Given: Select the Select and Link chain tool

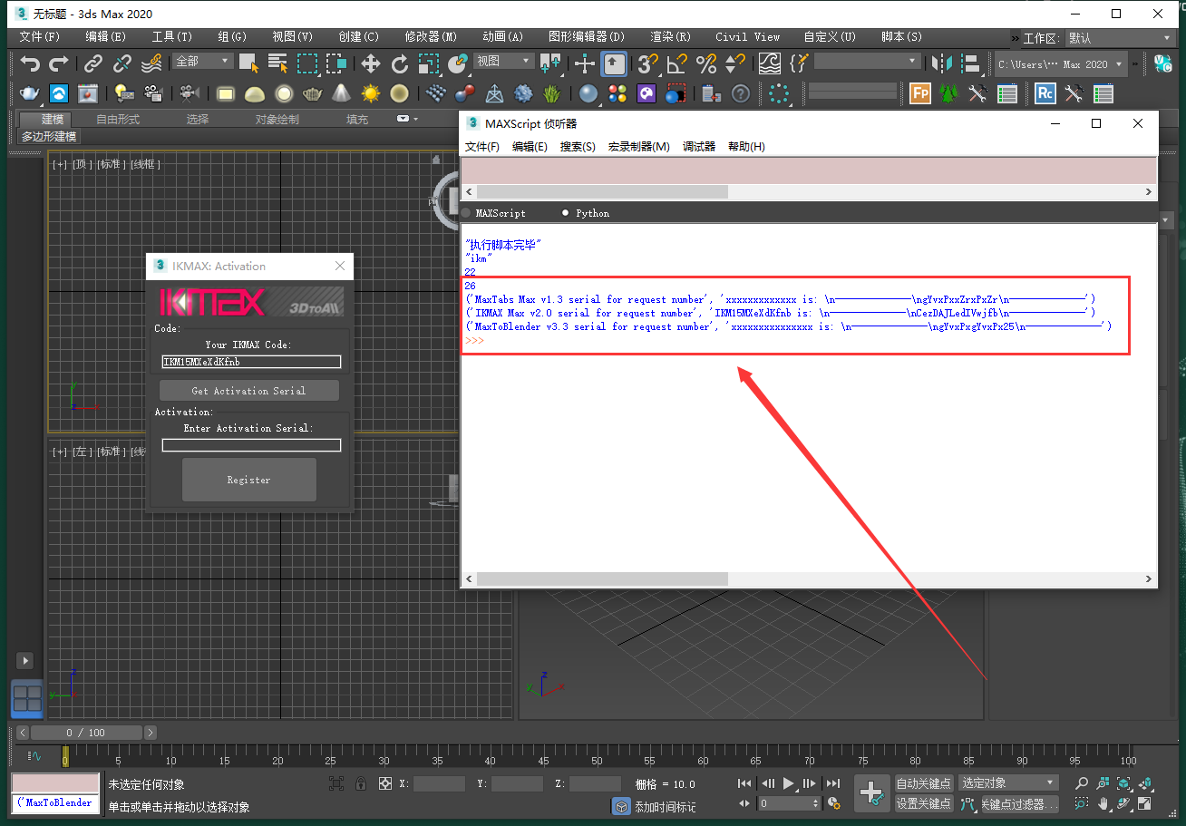Looking at the screenshot, I should tap(93, 63).
